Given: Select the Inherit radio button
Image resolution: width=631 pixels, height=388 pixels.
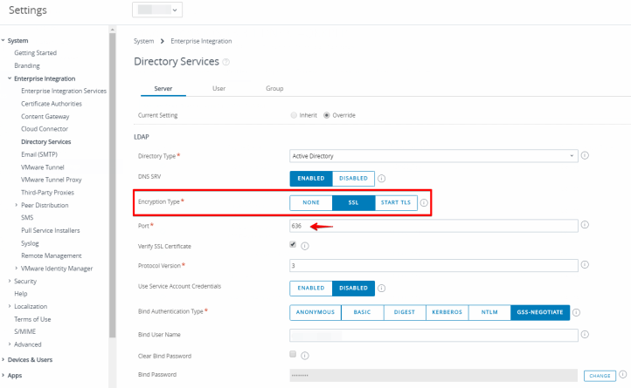Looking at the screenshot, I should 294,115.
